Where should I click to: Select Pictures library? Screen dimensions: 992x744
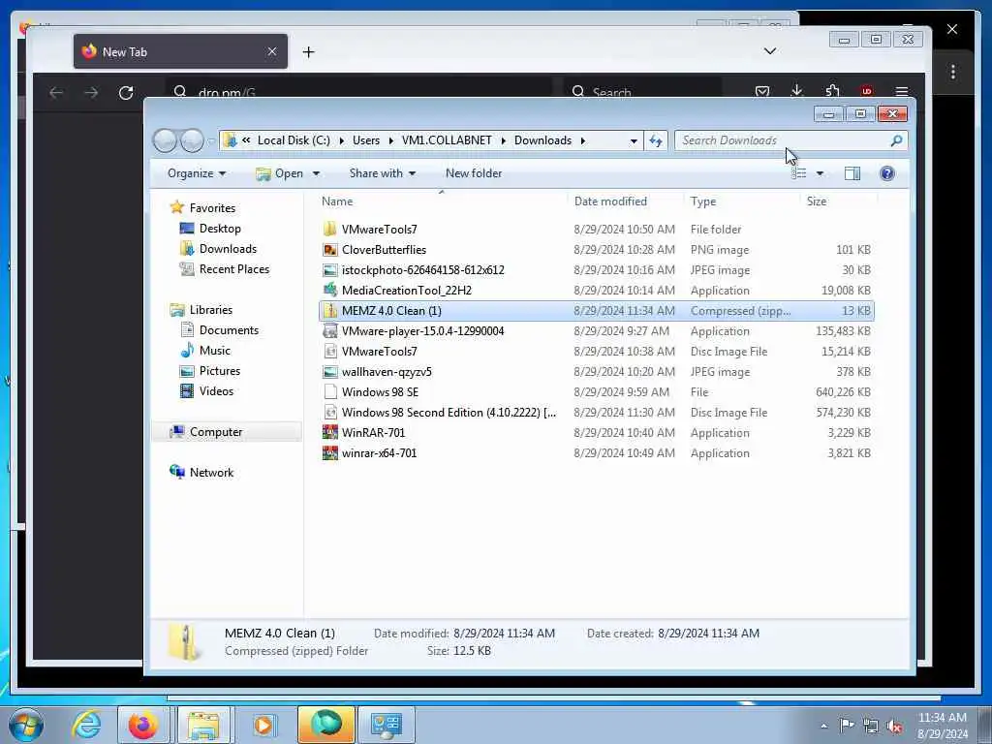220,371
